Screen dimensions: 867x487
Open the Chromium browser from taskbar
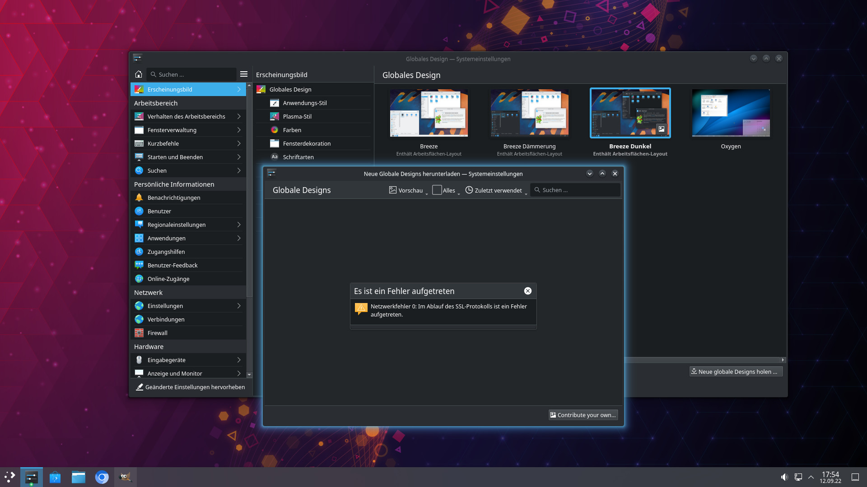point(102,477)
